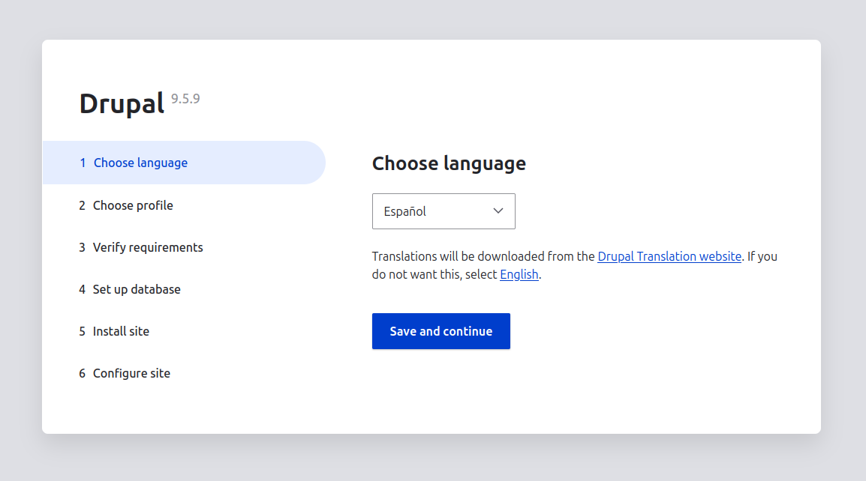The height and width of the screenshot is (481, 866).
Task: Jump to the Set up database step
Action: point(137,289)
